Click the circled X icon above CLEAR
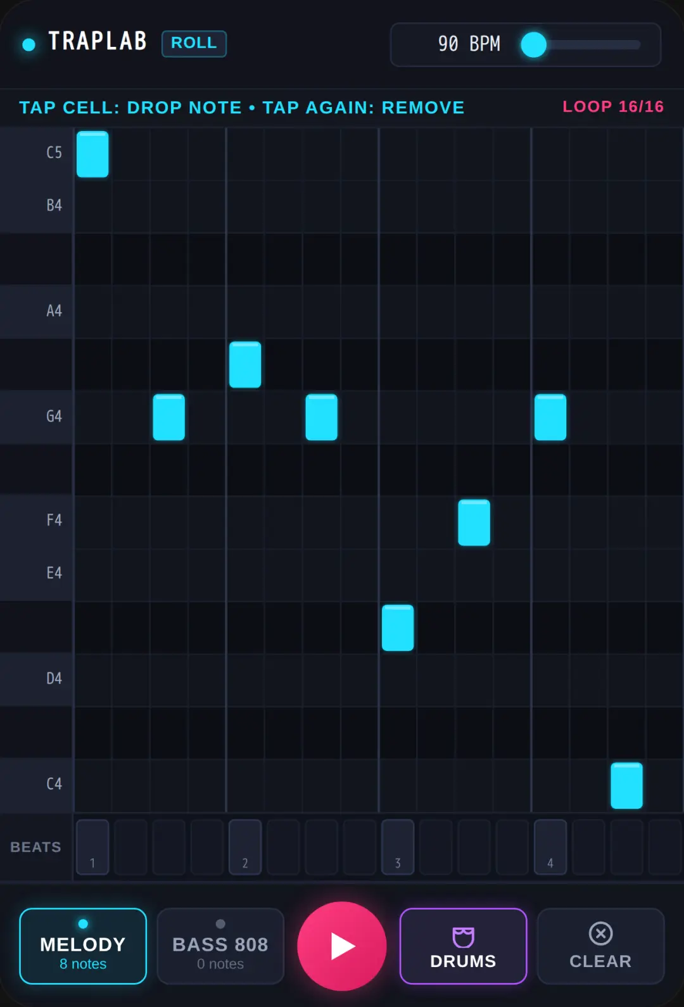 coord(600,934)
